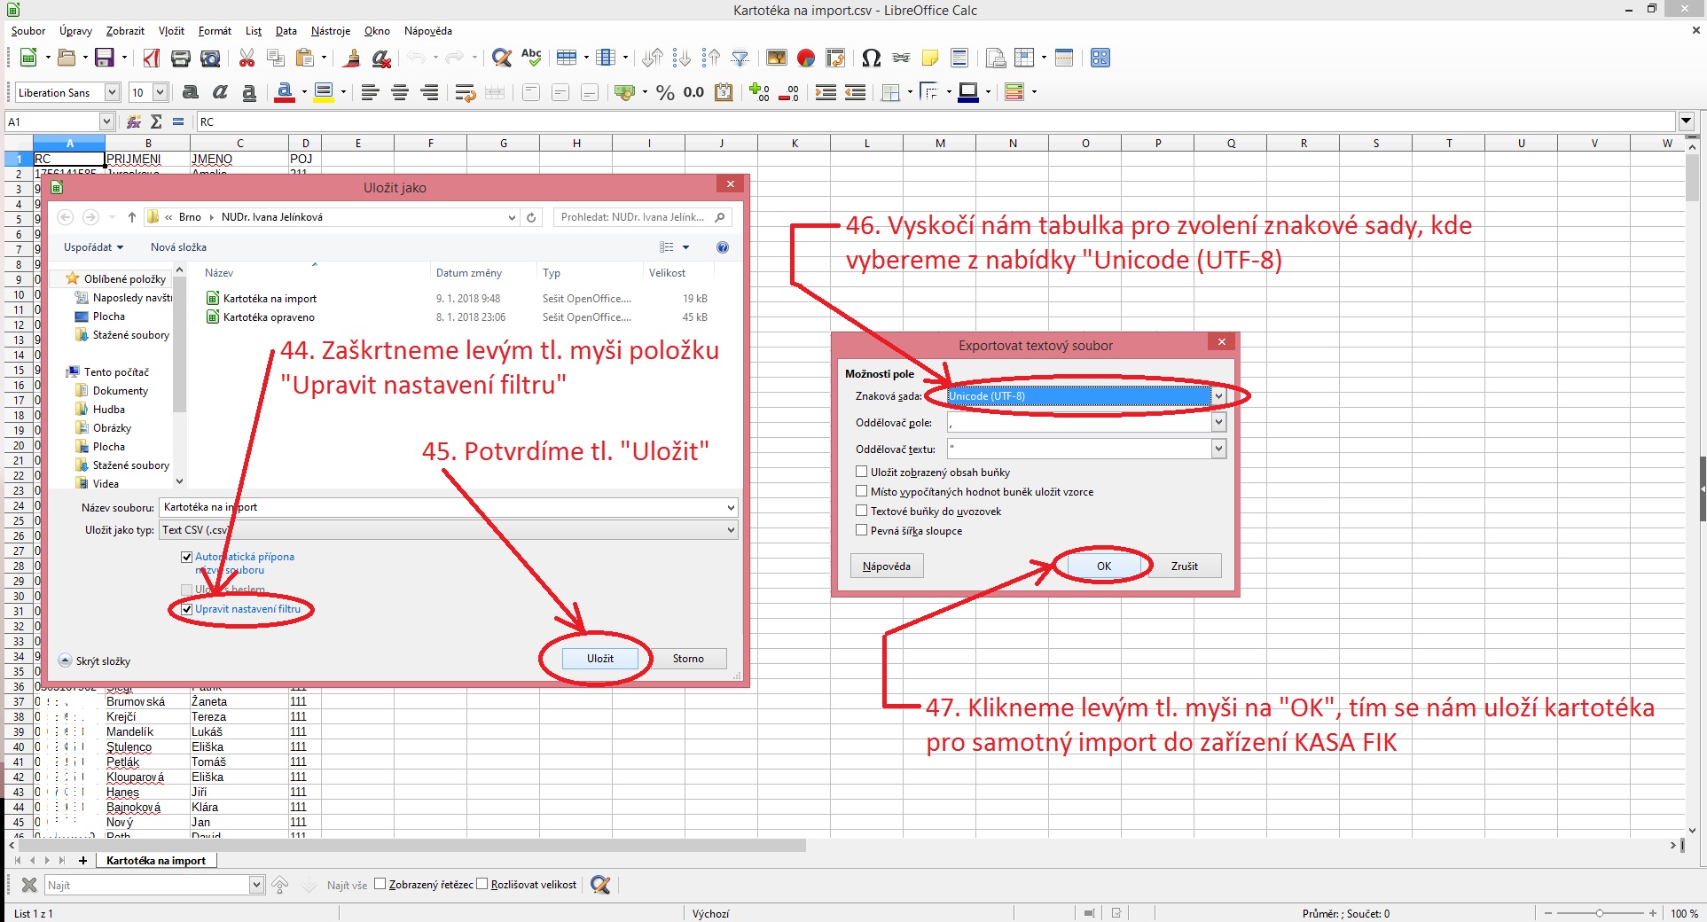The width and height of the screenshot is (1707, 922).
Task: Click the Clone Formatting paintbrush icon
Action: [x=351, y=59]
